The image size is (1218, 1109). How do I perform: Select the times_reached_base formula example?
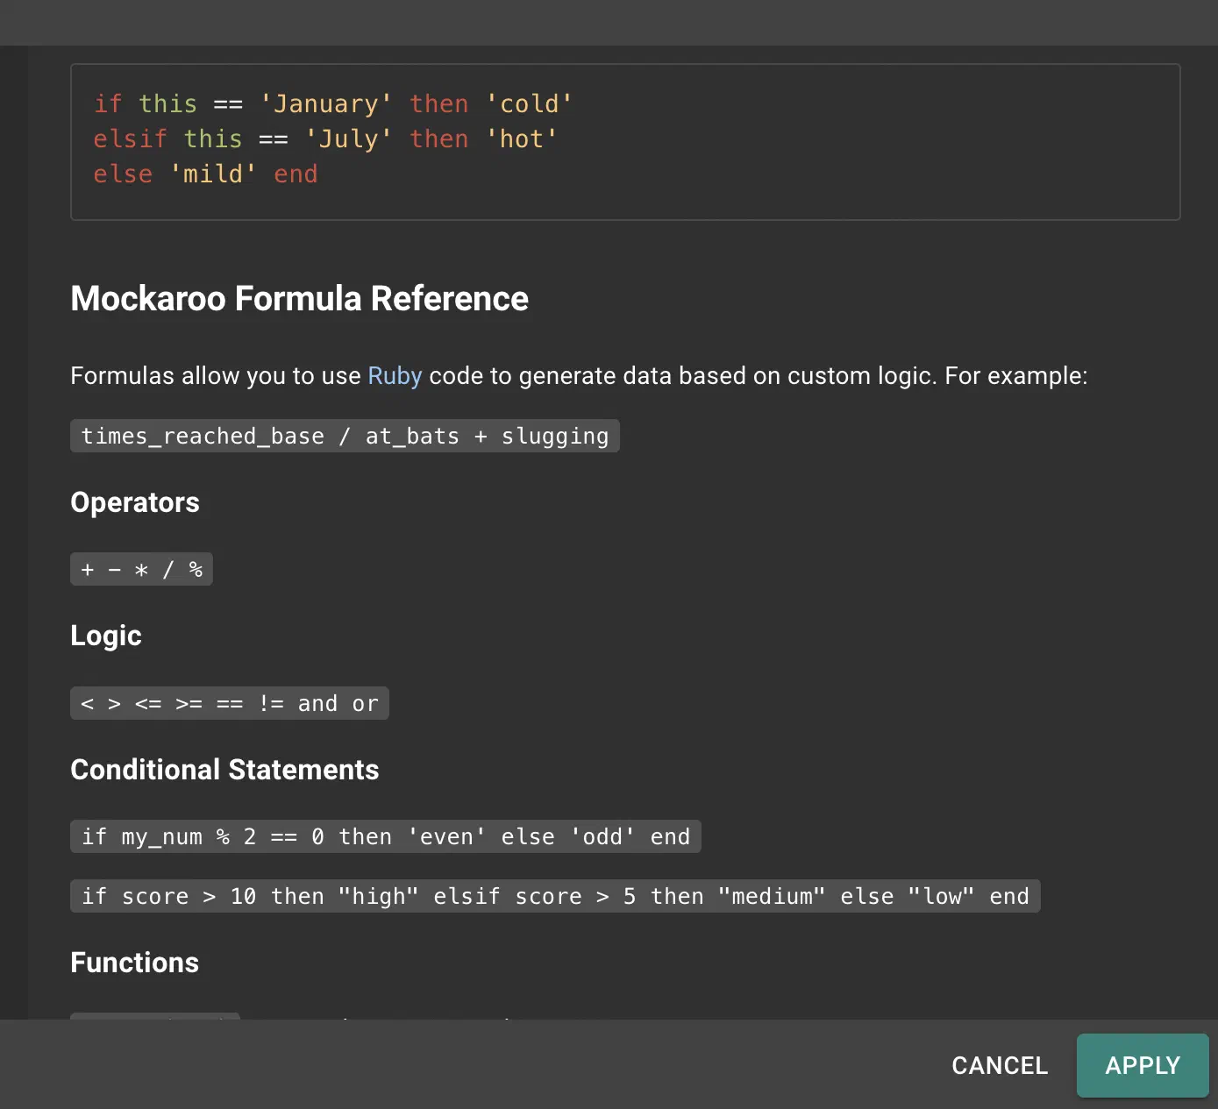(x=345, y=436)
